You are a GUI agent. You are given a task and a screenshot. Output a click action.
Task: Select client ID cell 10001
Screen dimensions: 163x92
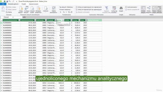point(42,23)
